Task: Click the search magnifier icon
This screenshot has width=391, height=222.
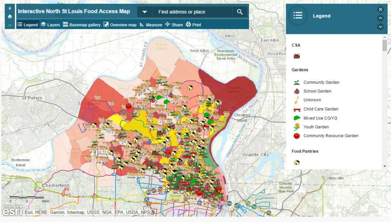Action: (x=240, y=12)
